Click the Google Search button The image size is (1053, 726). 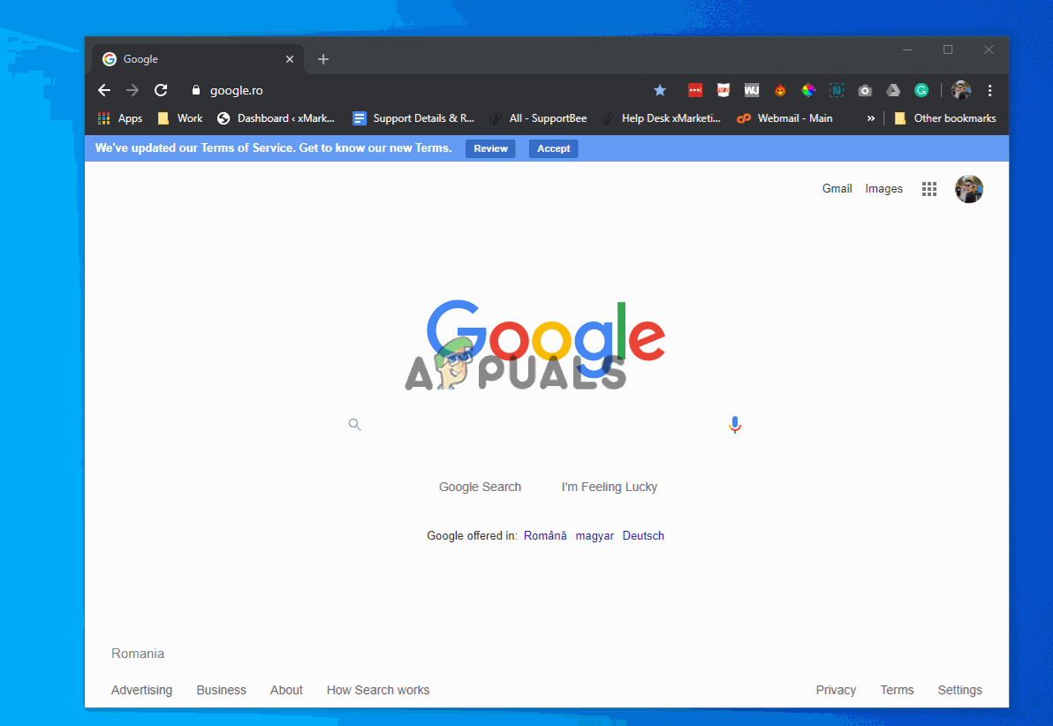(x=480, y=487)
